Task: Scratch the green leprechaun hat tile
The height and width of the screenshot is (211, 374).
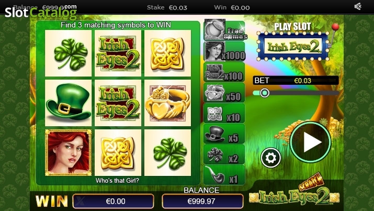Action: tap(68, 103)
